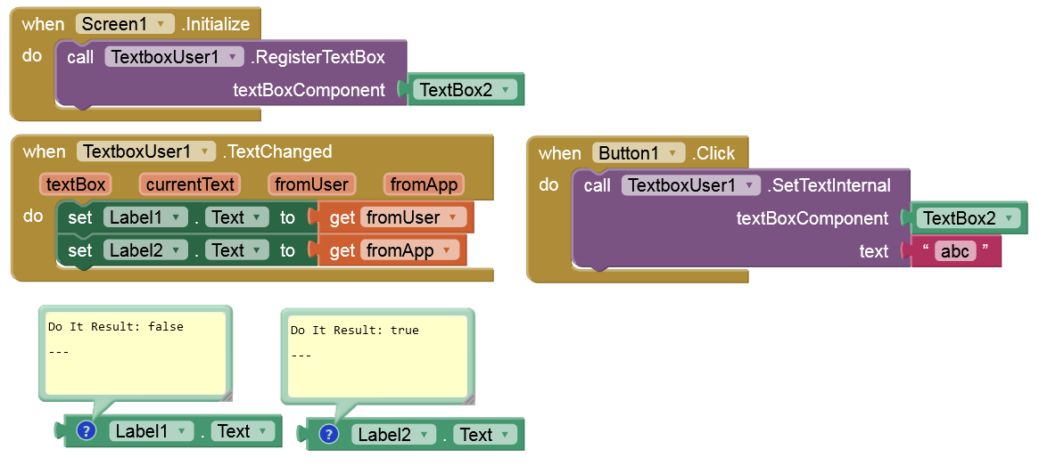The width and height of the screenshot is (1039, 466).
Task: Select the ".RegisterTextBox" call block label
Action: [x=317, y=57]
